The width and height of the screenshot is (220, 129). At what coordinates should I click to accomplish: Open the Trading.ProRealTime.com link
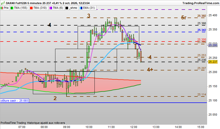click(201, 3)
